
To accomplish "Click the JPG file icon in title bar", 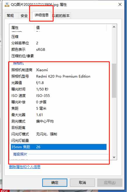I will click(7, 5).
